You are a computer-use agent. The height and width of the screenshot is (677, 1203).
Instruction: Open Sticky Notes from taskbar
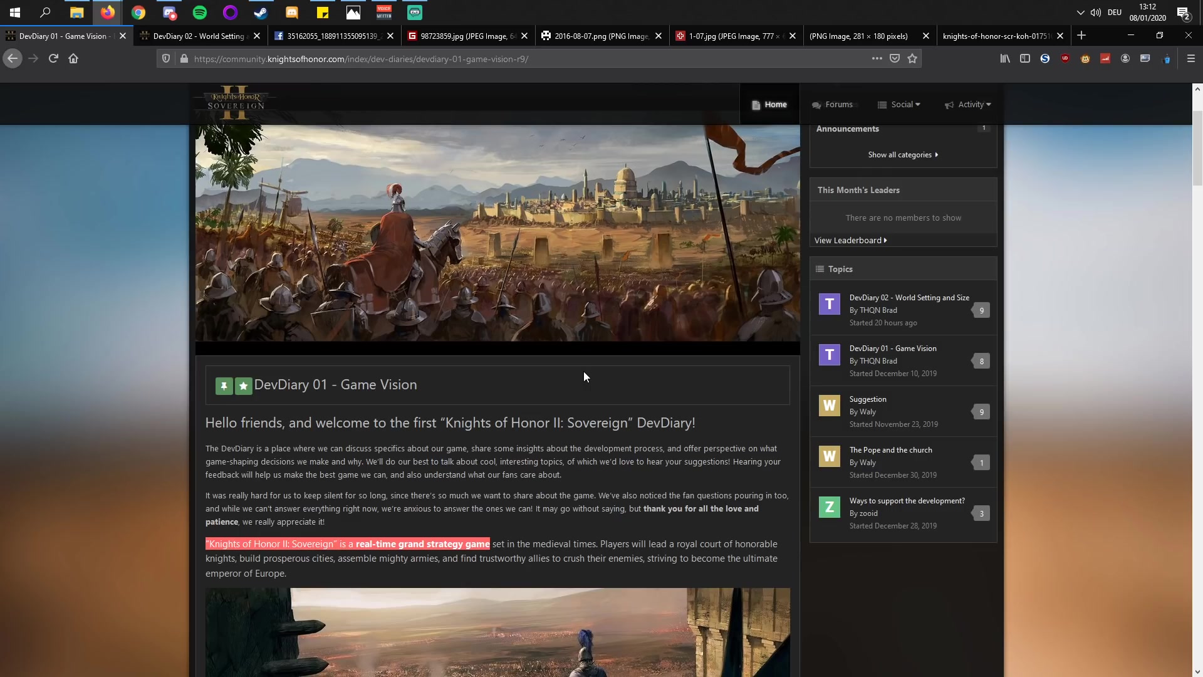[x=323, y=12]
